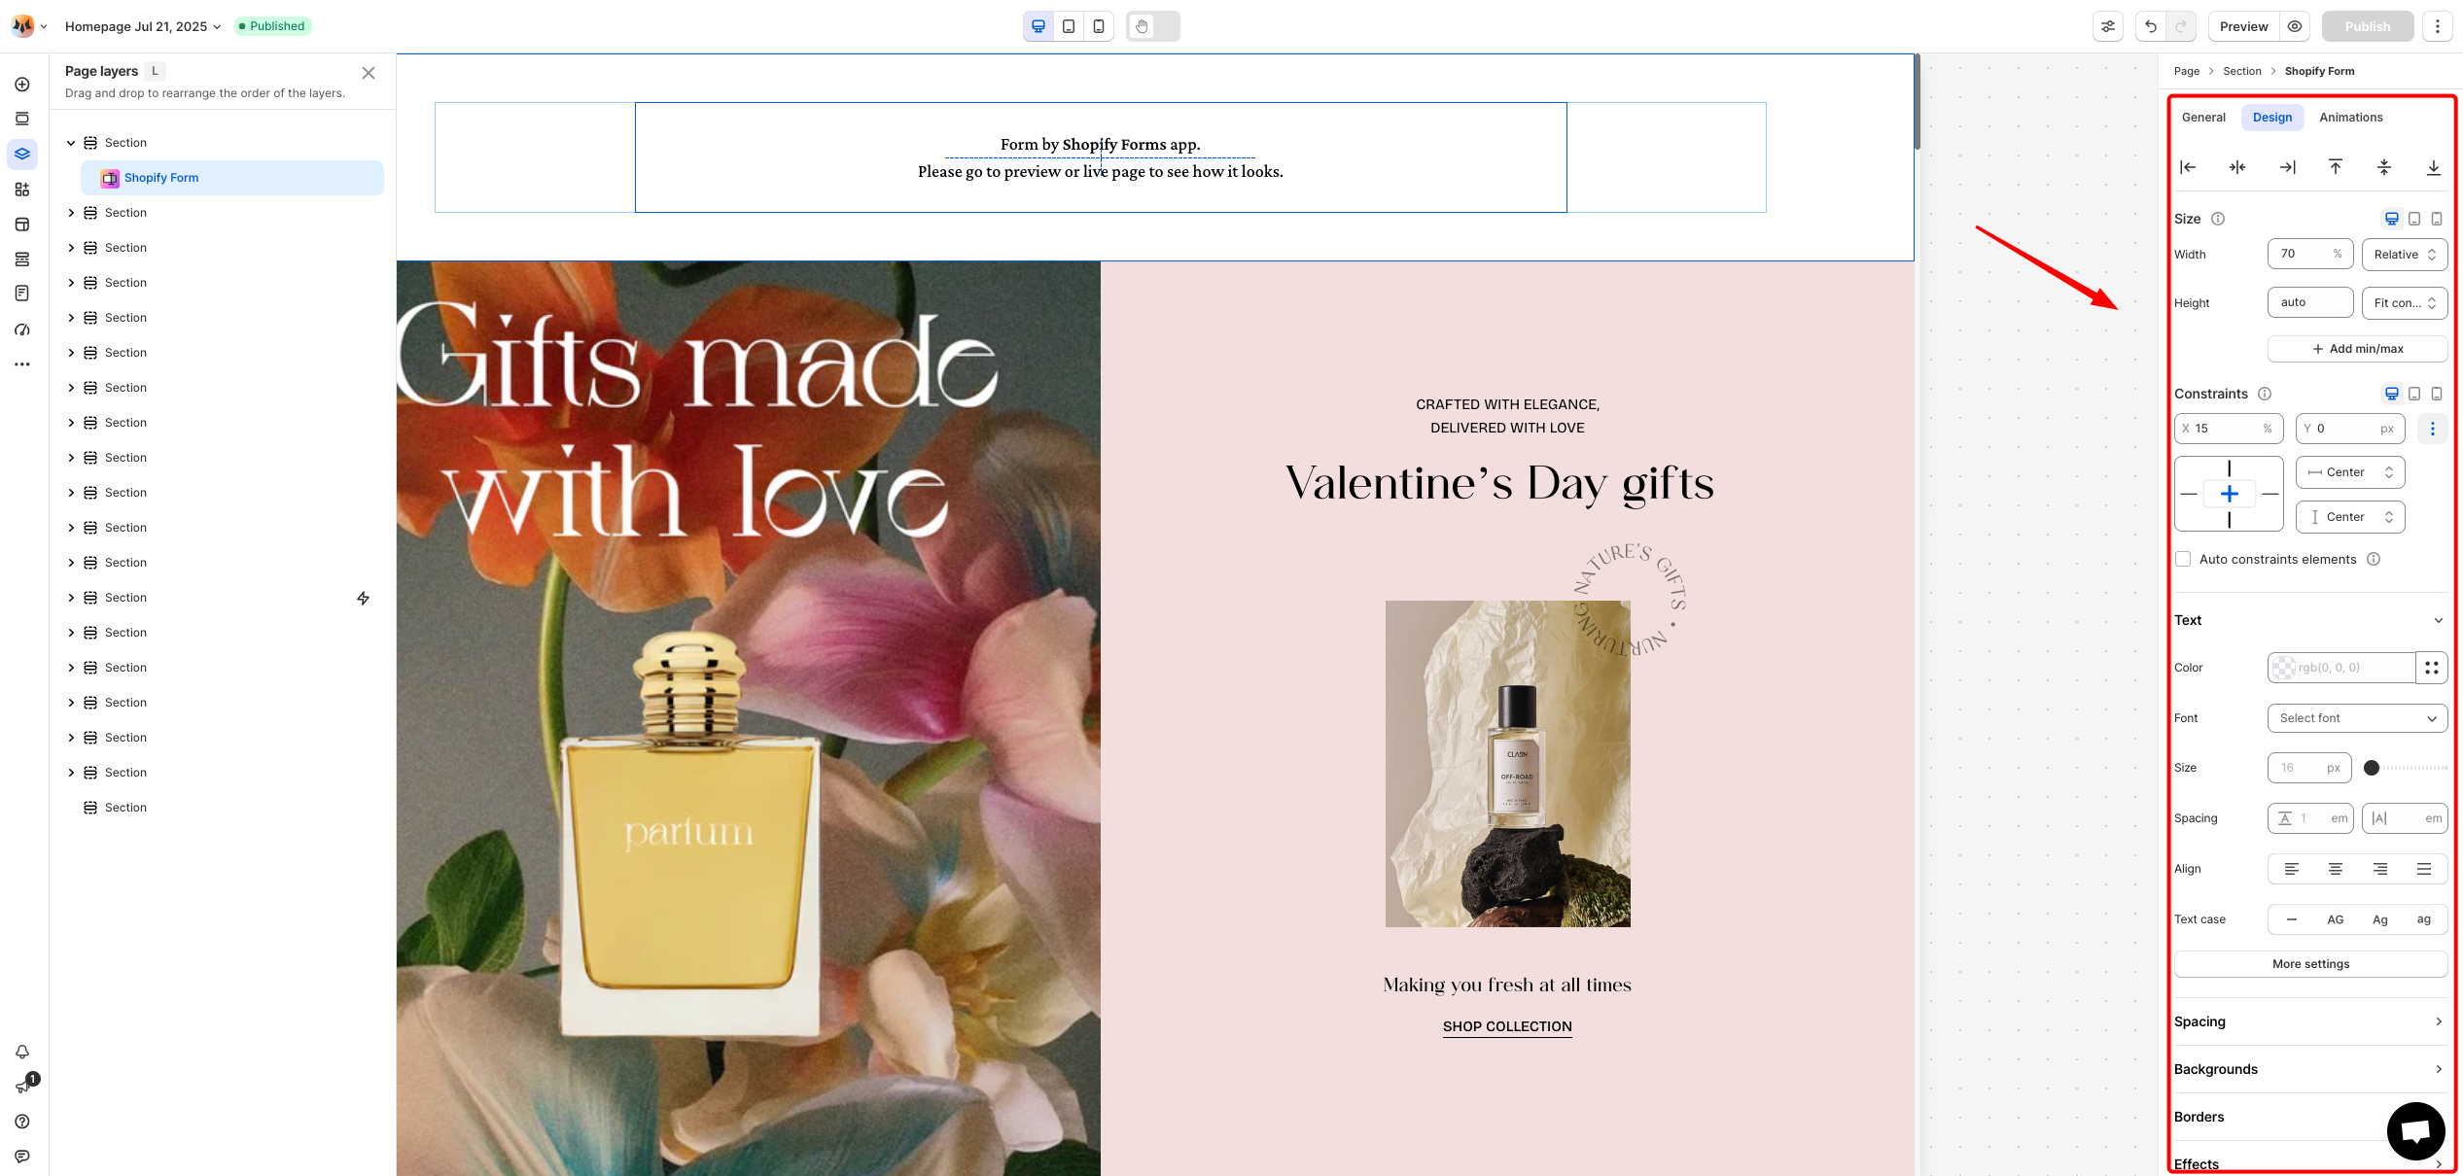2463x1176 pixels.
Task: Click the undo arrow icon
Action: click(2151, 26)
